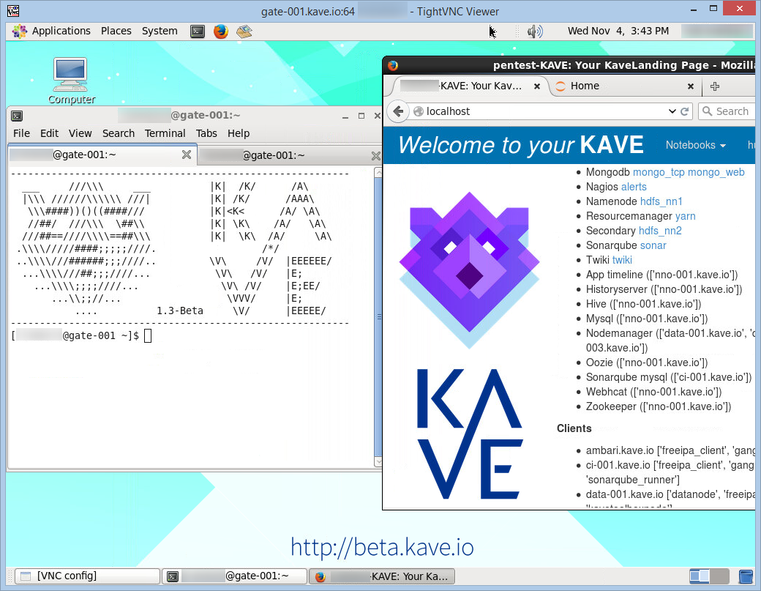Click the 1.3-Beta version text

[x=179, y=311]
